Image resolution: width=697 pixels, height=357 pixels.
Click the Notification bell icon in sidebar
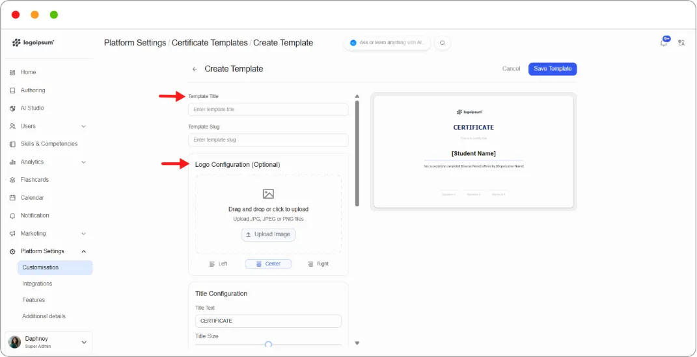(x=12, y=215)
